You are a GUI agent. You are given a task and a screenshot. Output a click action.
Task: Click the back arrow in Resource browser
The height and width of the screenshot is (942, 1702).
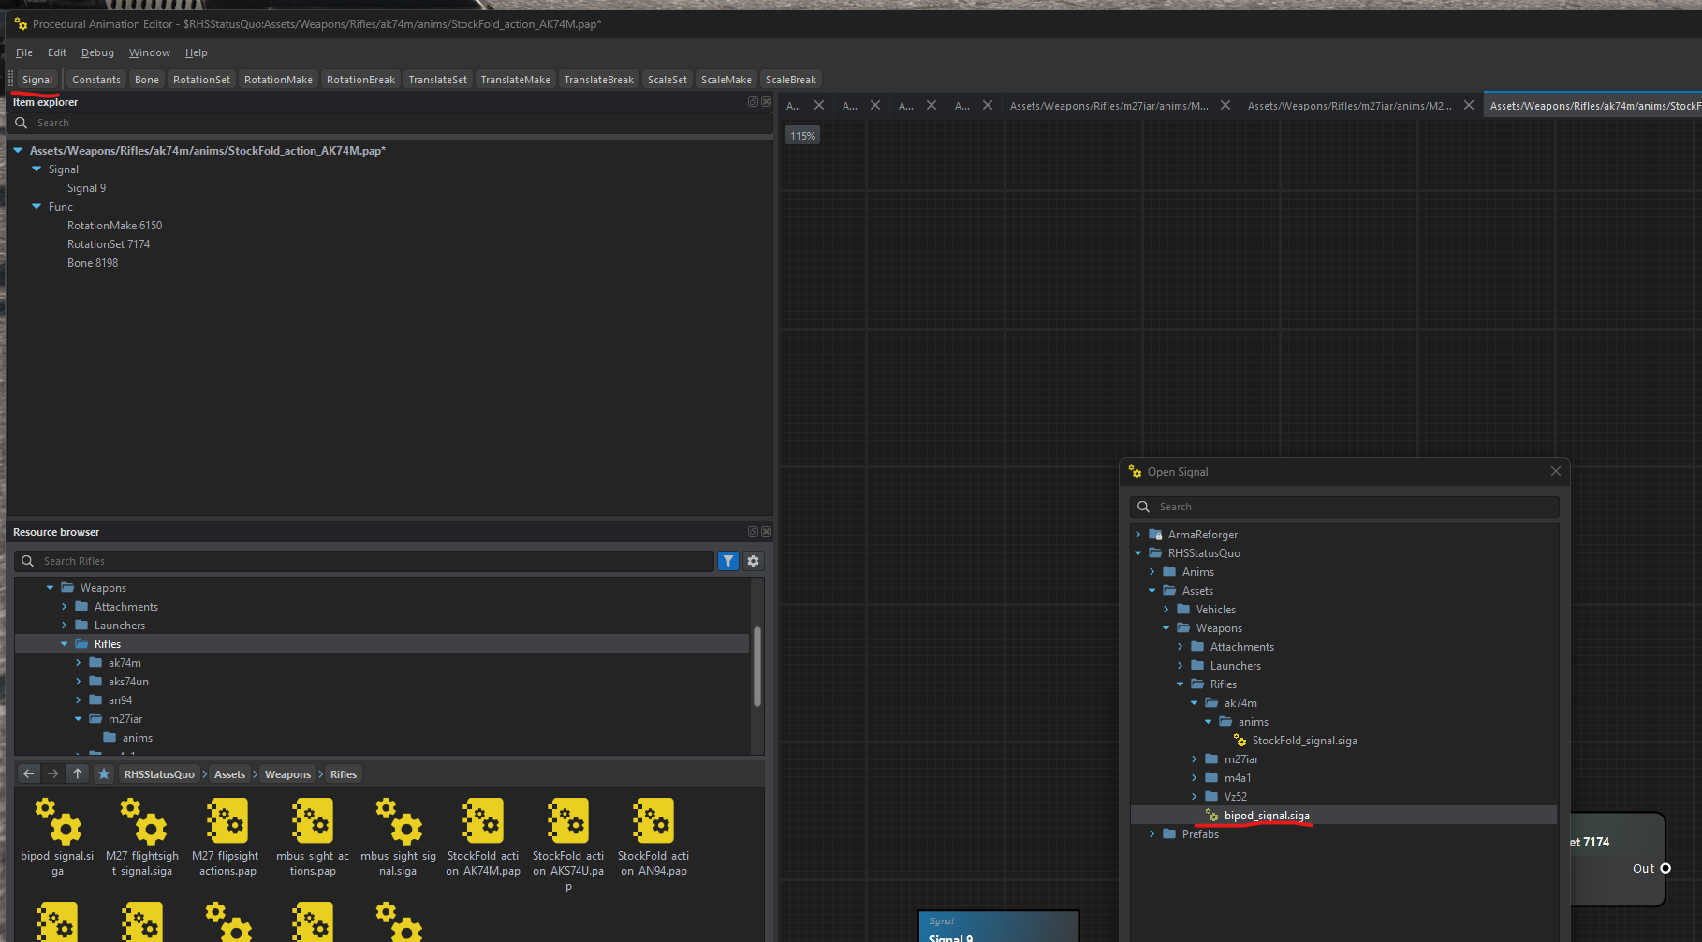pos(29,773)
